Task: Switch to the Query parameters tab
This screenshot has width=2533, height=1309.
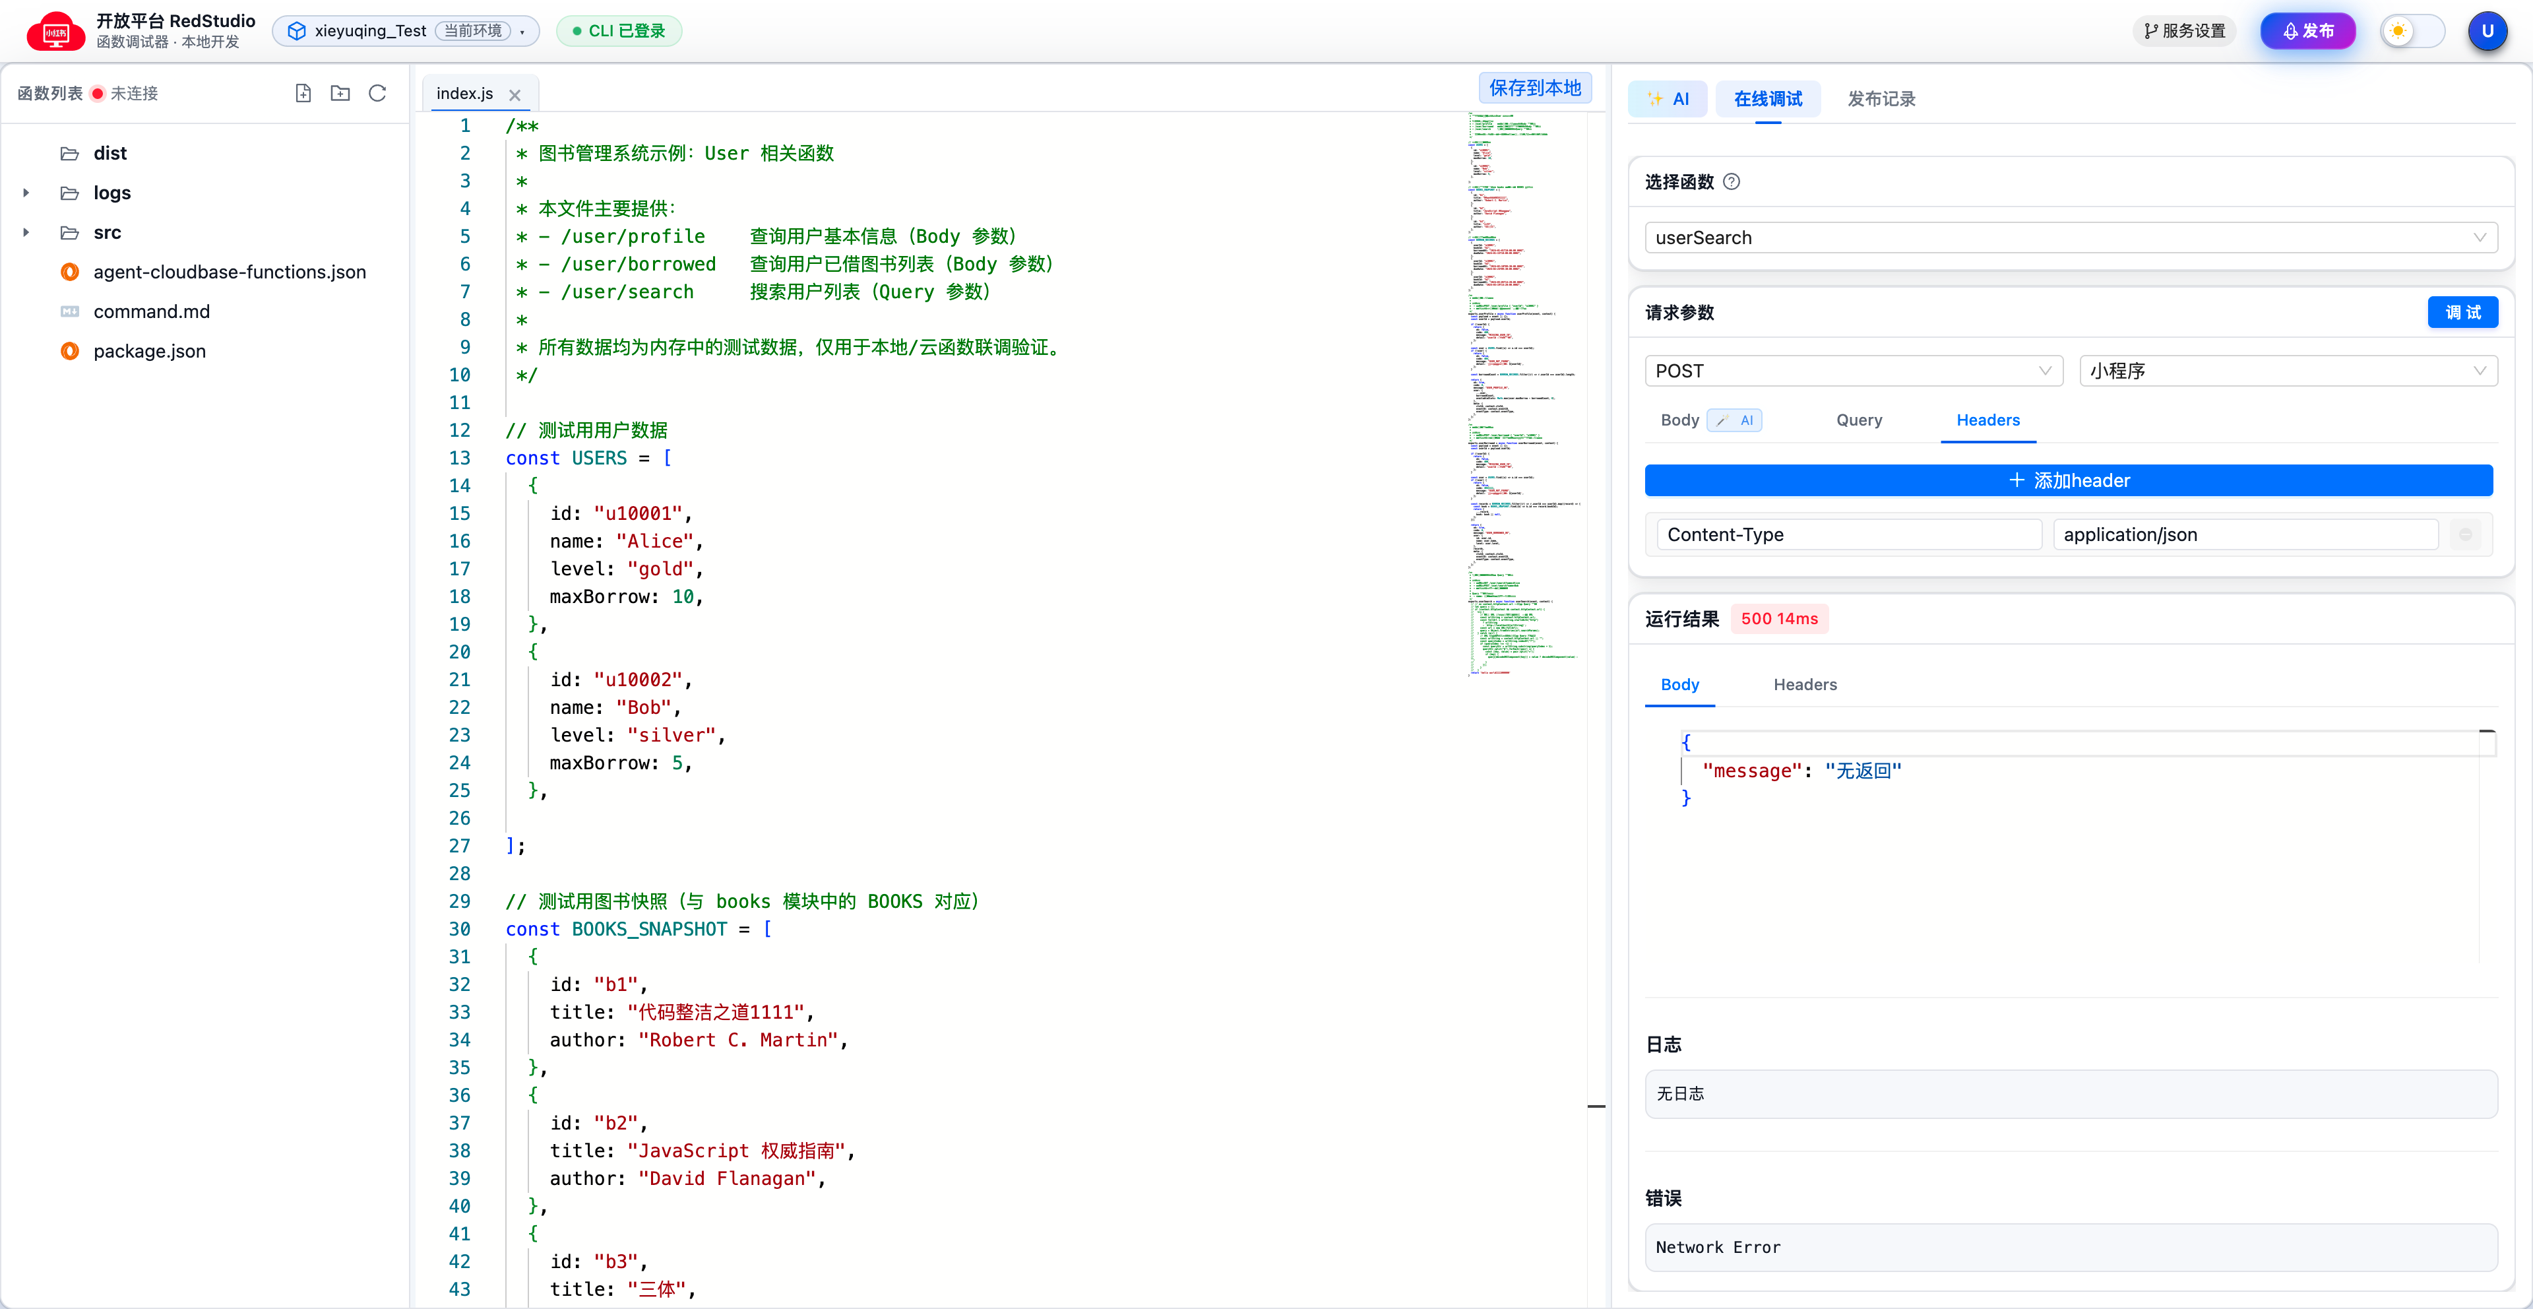Action: 1858,420
